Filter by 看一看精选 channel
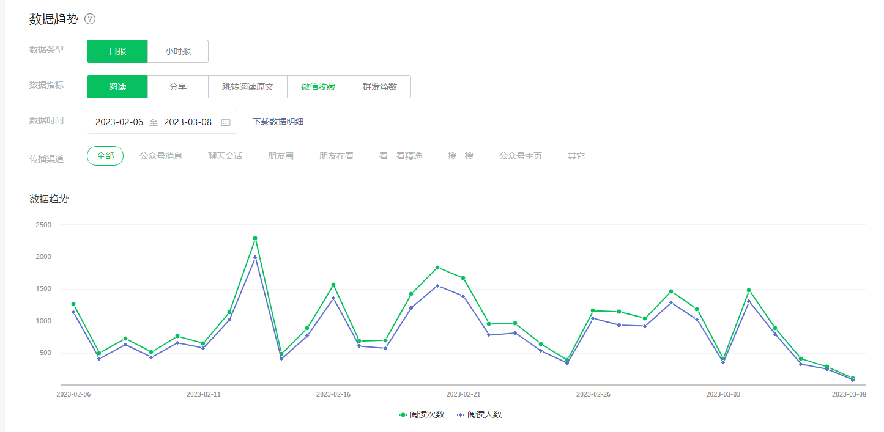 pos(401,156)
